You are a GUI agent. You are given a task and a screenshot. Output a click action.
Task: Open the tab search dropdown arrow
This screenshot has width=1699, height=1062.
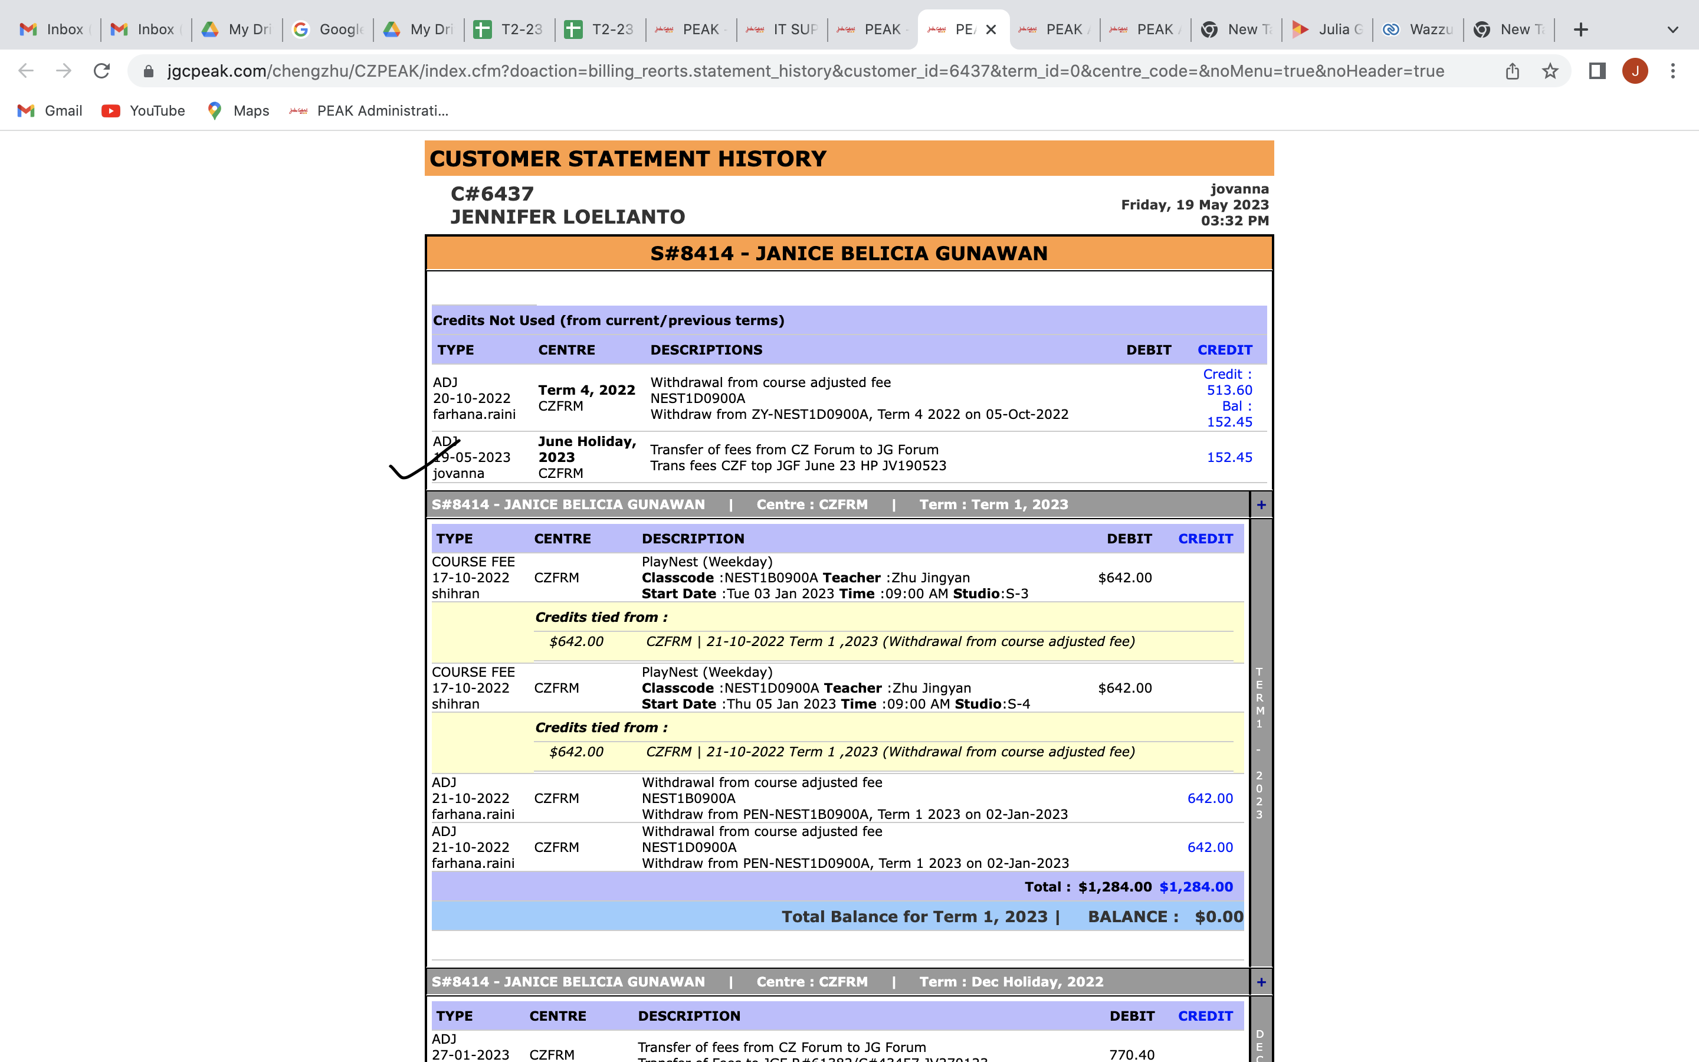point(1672,29)
